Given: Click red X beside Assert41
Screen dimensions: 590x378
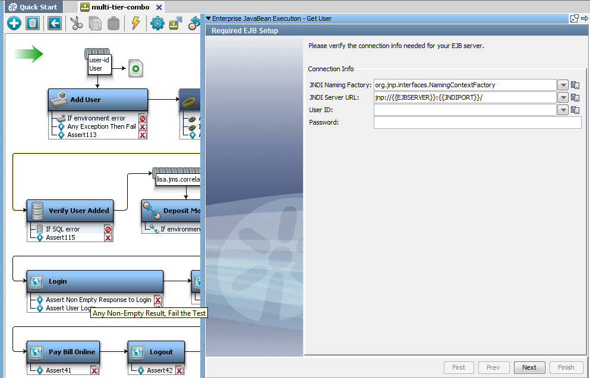Looking at the screenshot, I should [x=94, y=370].
